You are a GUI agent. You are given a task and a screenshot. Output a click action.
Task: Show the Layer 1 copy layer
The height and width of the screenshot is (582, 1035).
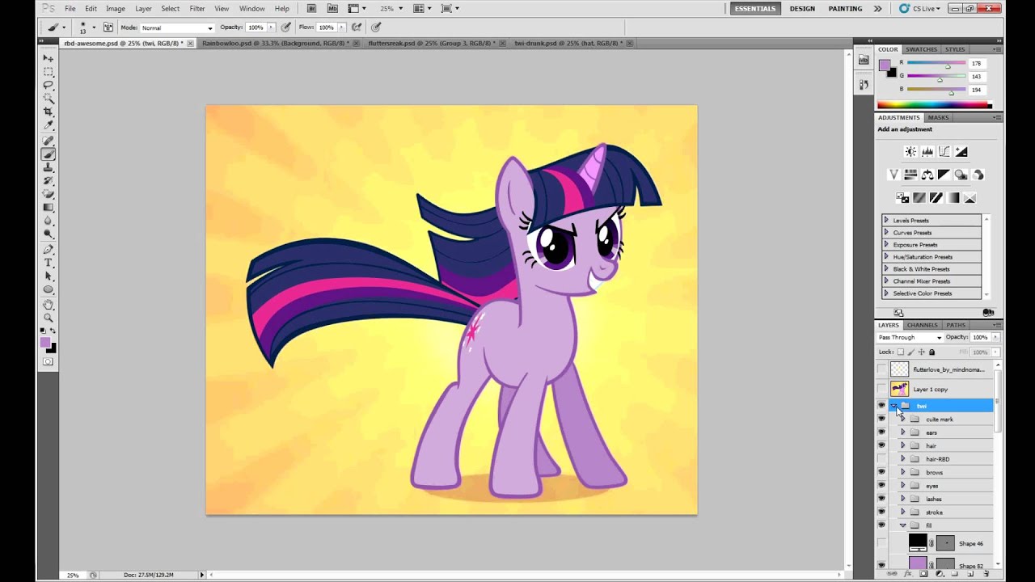click(x=881, y=389)
